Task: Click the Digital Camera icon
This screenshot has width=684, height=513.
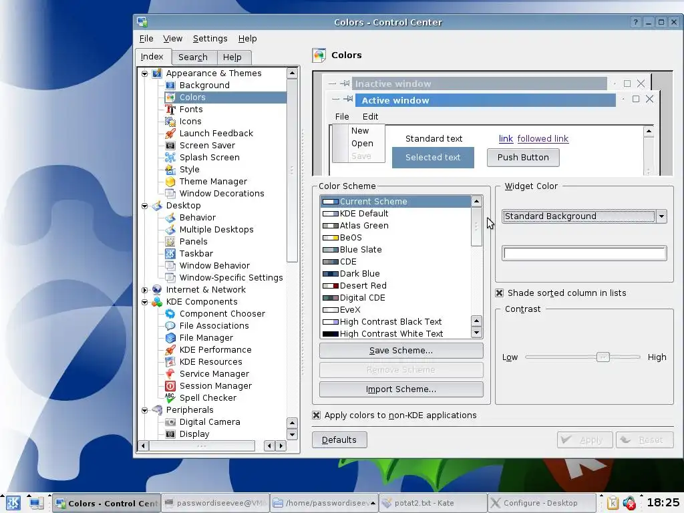Action: (x=170, y=422)
